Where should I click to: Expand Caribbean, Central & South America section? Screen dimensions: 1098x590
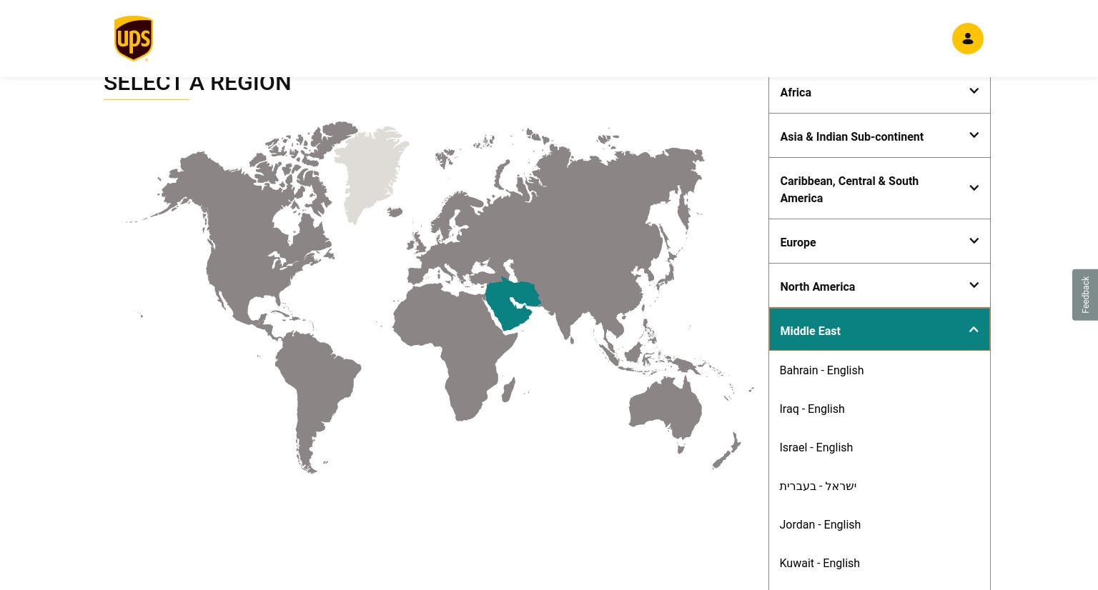[879, 189]
